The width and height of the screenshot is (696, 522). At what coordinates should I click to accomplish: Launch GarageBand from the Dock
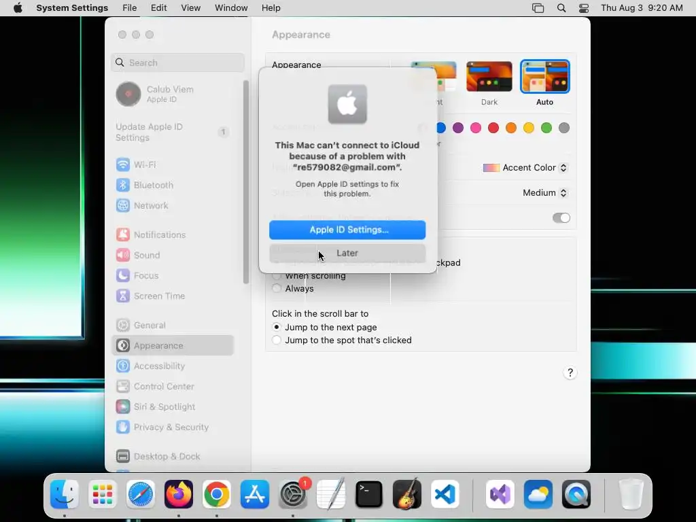[407, 494]
